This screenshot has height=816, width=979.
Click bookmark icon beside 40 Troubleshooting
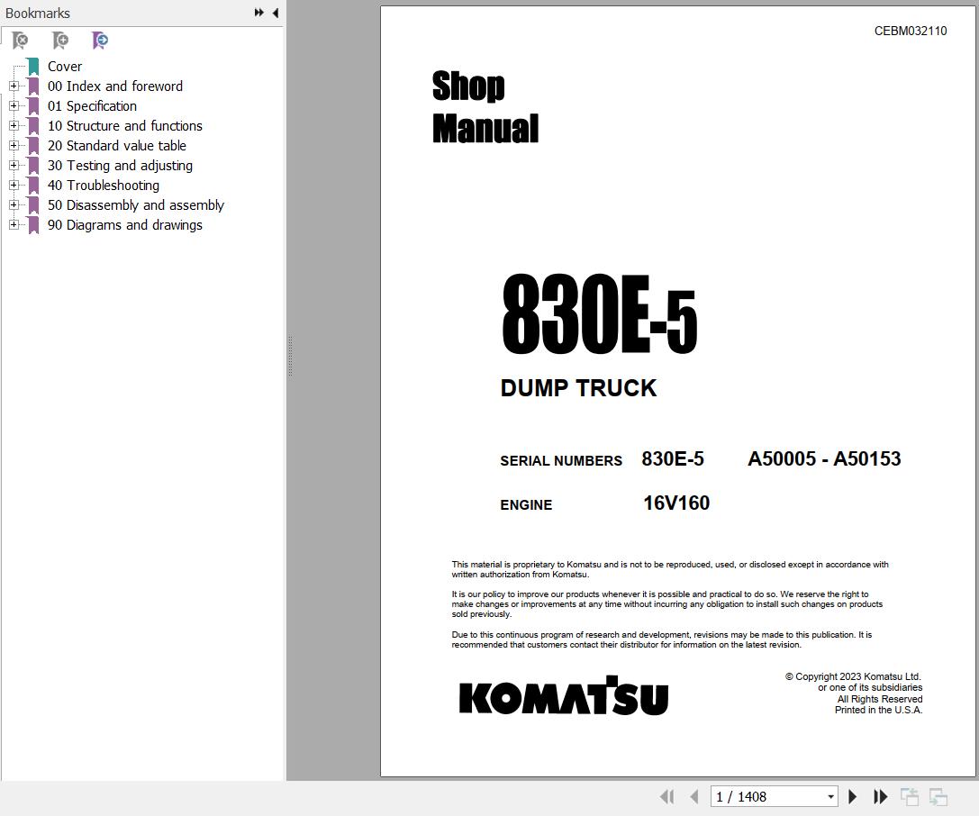(33, 186)
